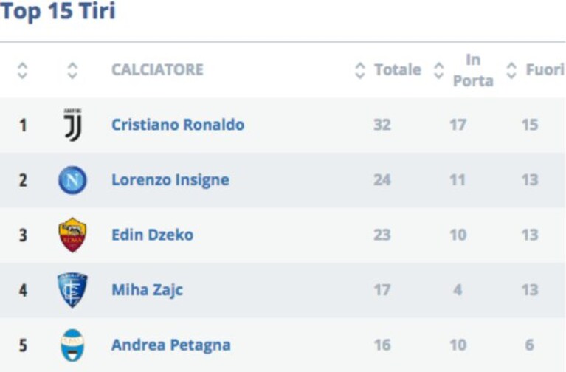Open Andrea Petagna player link
This screenshot has height=372, width=566.
171,345
